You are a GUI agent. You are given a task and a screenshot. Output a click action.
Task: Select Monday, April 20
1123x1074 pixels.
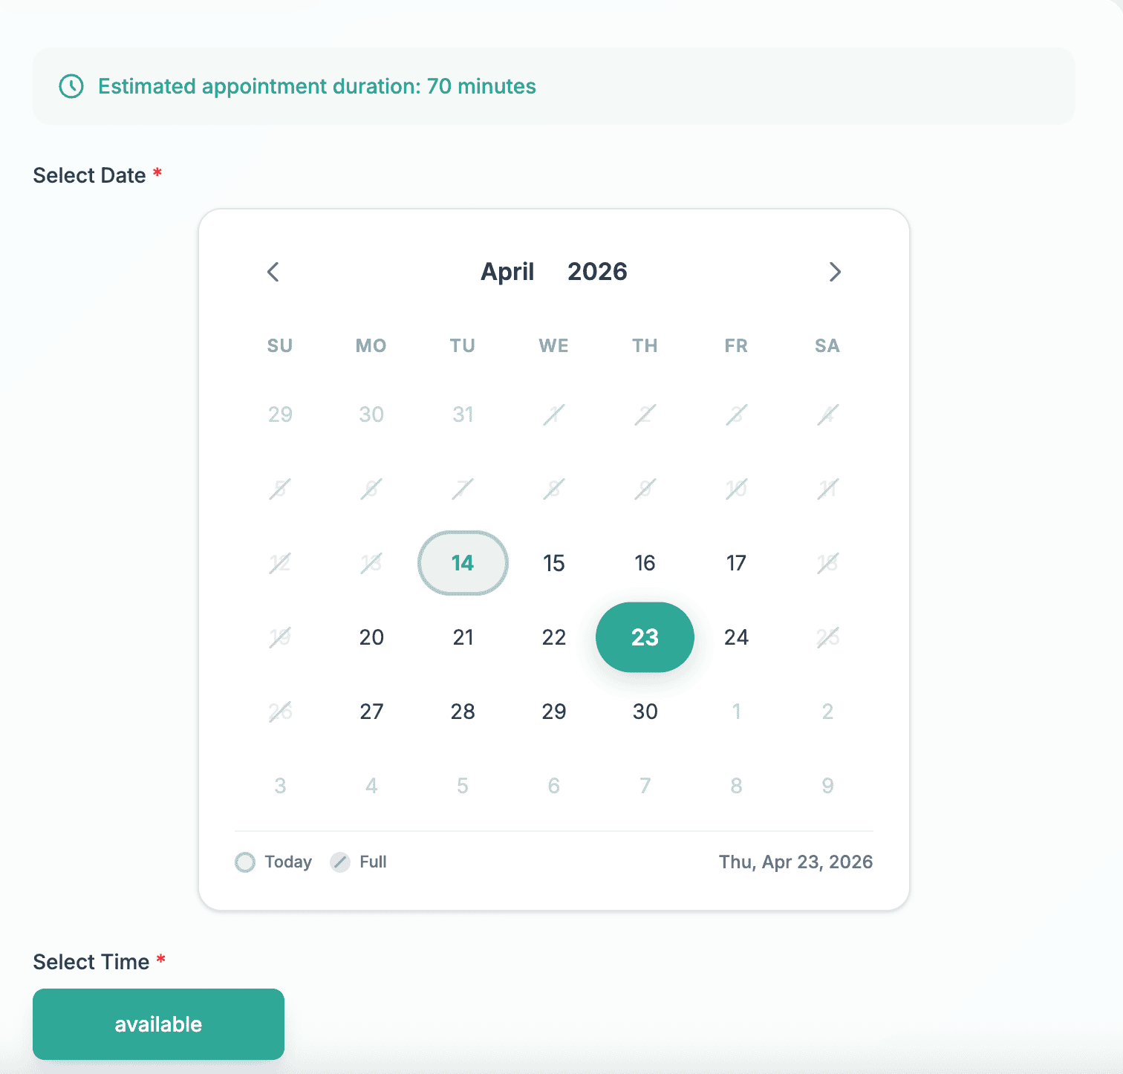pyautogui.click(x=371, y=637)
